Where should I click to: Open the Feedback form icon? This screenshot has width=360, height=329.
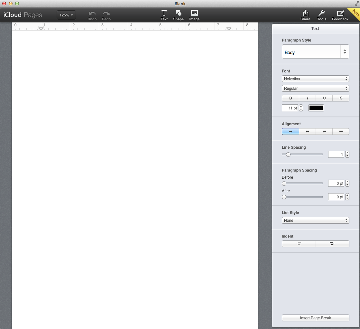coord(340,13)
